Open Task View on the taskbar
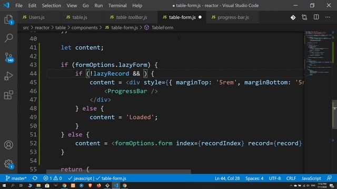The image size is (337, 189). tap(21, 185)
